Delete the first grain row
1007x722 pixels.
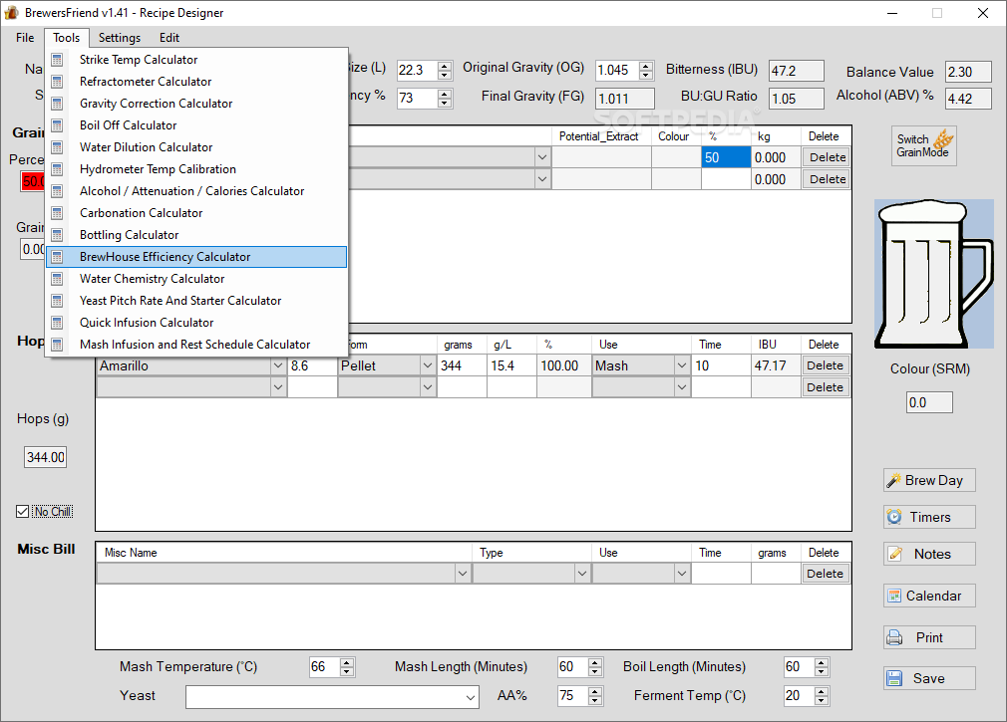828,157
